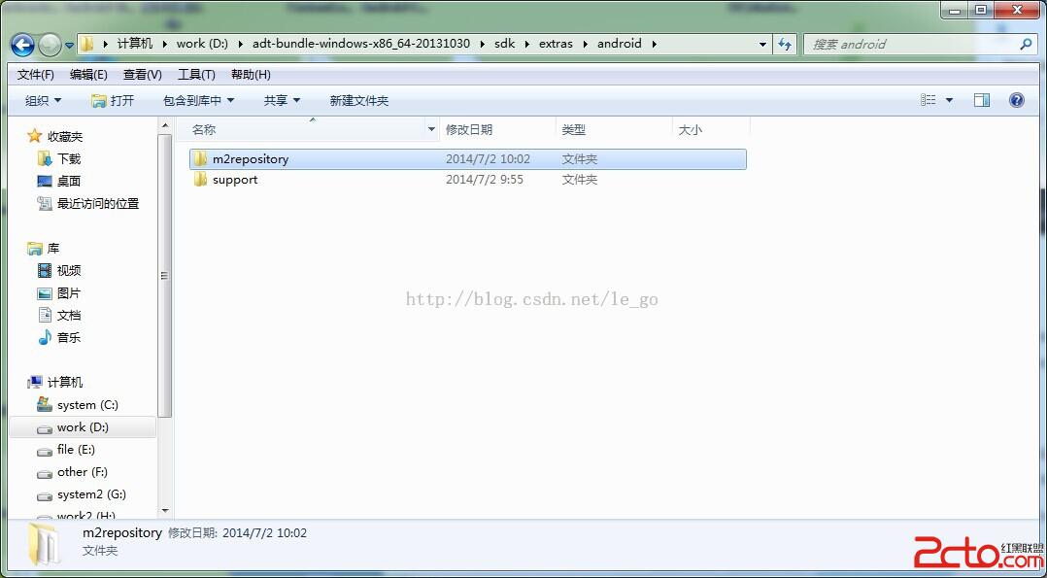Screen dimensions: 1047x578
Task: Click the navigation pane scrollbar up arrow
Action: click(165, 125)
